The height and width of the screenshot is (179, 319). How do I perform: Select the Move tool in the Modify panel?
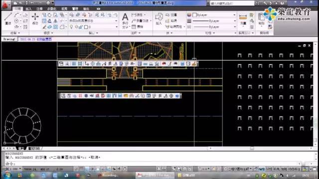click(x=35, y=19)
